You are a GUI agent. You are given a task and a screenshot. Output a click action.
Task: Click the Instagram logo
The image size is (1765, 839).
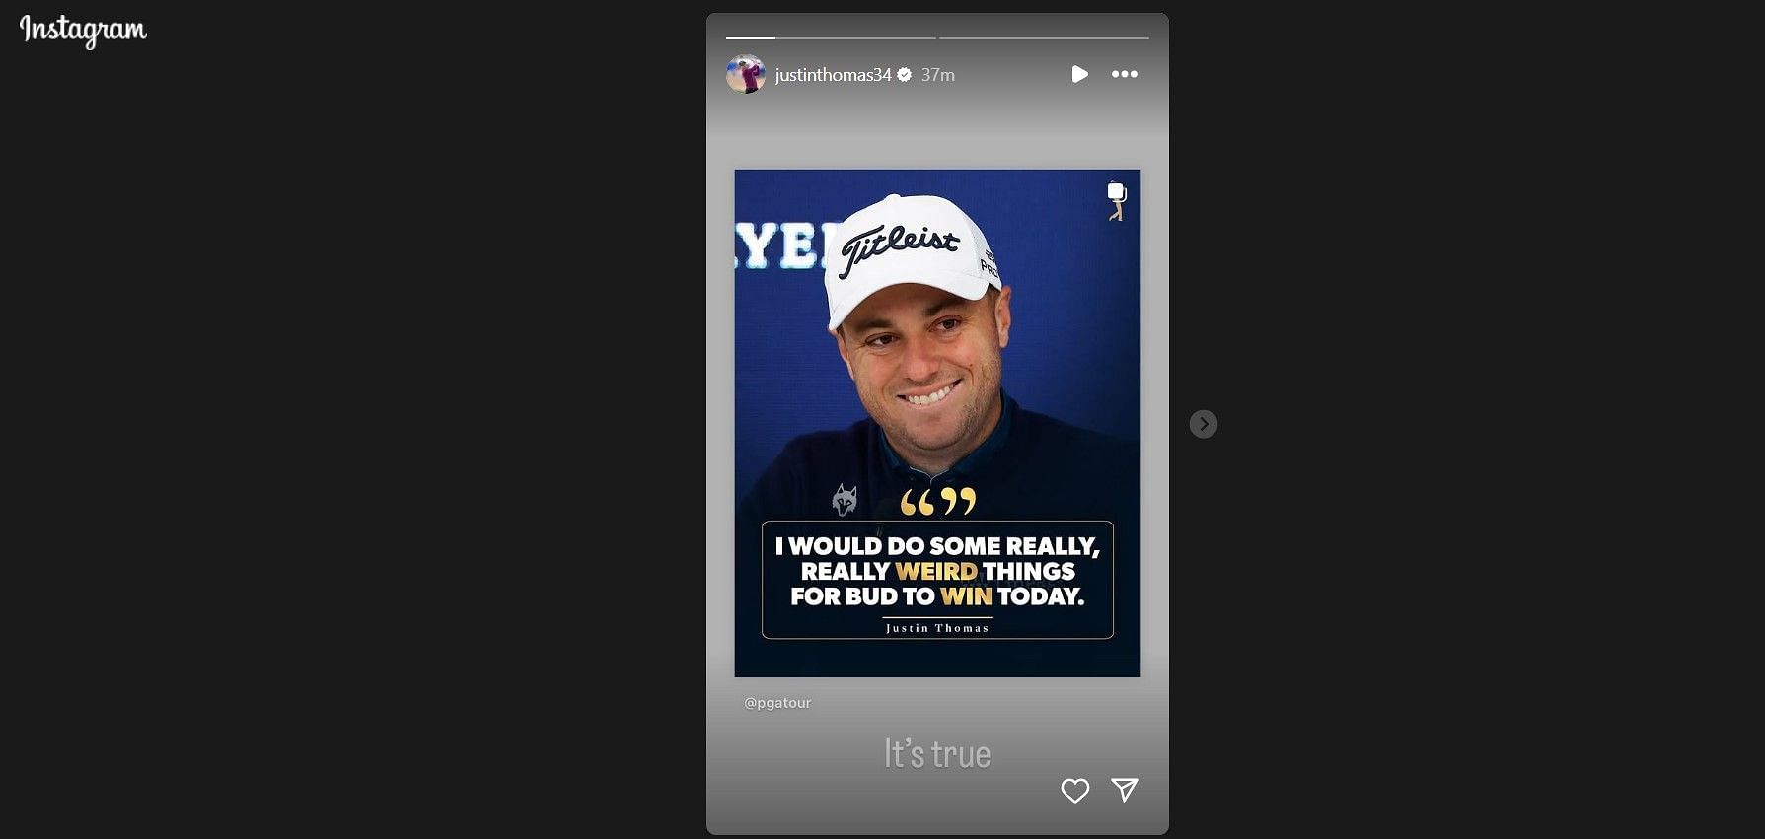(x=83, y=31)
